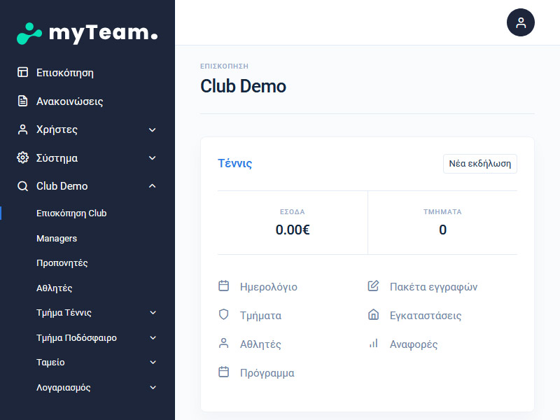Open the Τέννις heading link
The height and width of the screenshot is (420, 560).
click(234, 164)
